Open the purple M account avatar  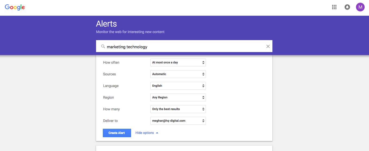coord(360,7)
